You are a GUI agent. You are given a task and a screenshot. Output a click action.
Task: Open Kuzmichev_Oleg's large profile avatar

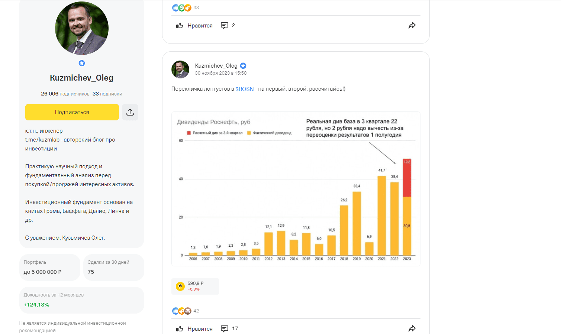[82, 28]
